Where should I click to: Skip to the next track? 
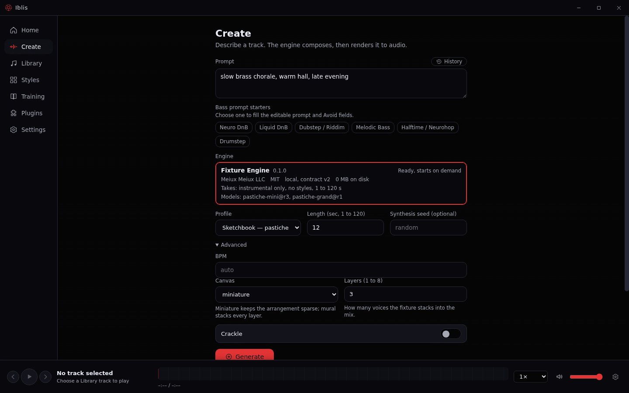[x=45, y=377]
